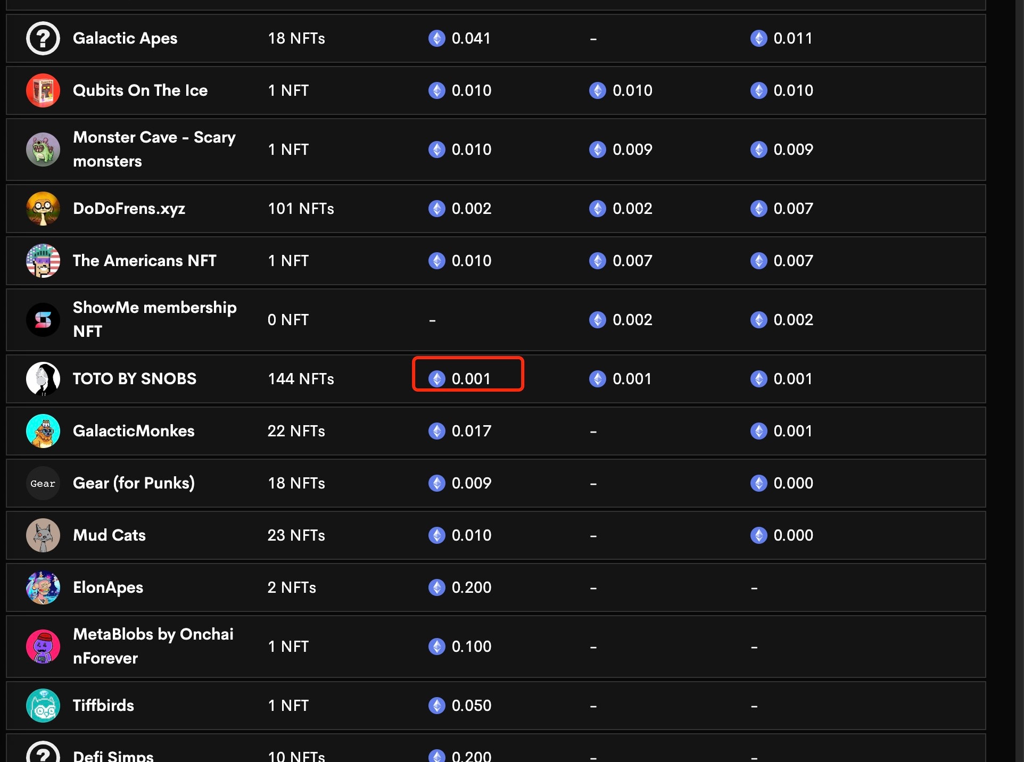
Task: Open the Galactic Apes collection link
Action: [125, 38]
